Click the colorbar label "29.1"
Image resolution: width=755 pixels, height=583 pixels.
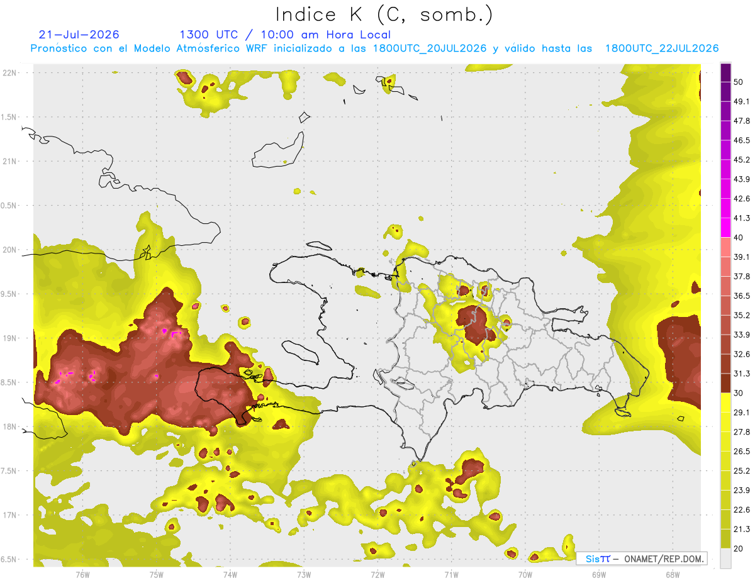(x=741, y=413)
